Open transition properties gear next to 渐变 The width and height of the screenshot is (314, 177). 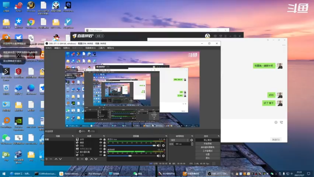(x=192, y=140)
